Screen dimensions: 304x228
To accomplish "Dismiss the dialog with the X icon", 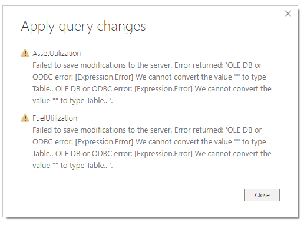I will click(x=288, y=14).
